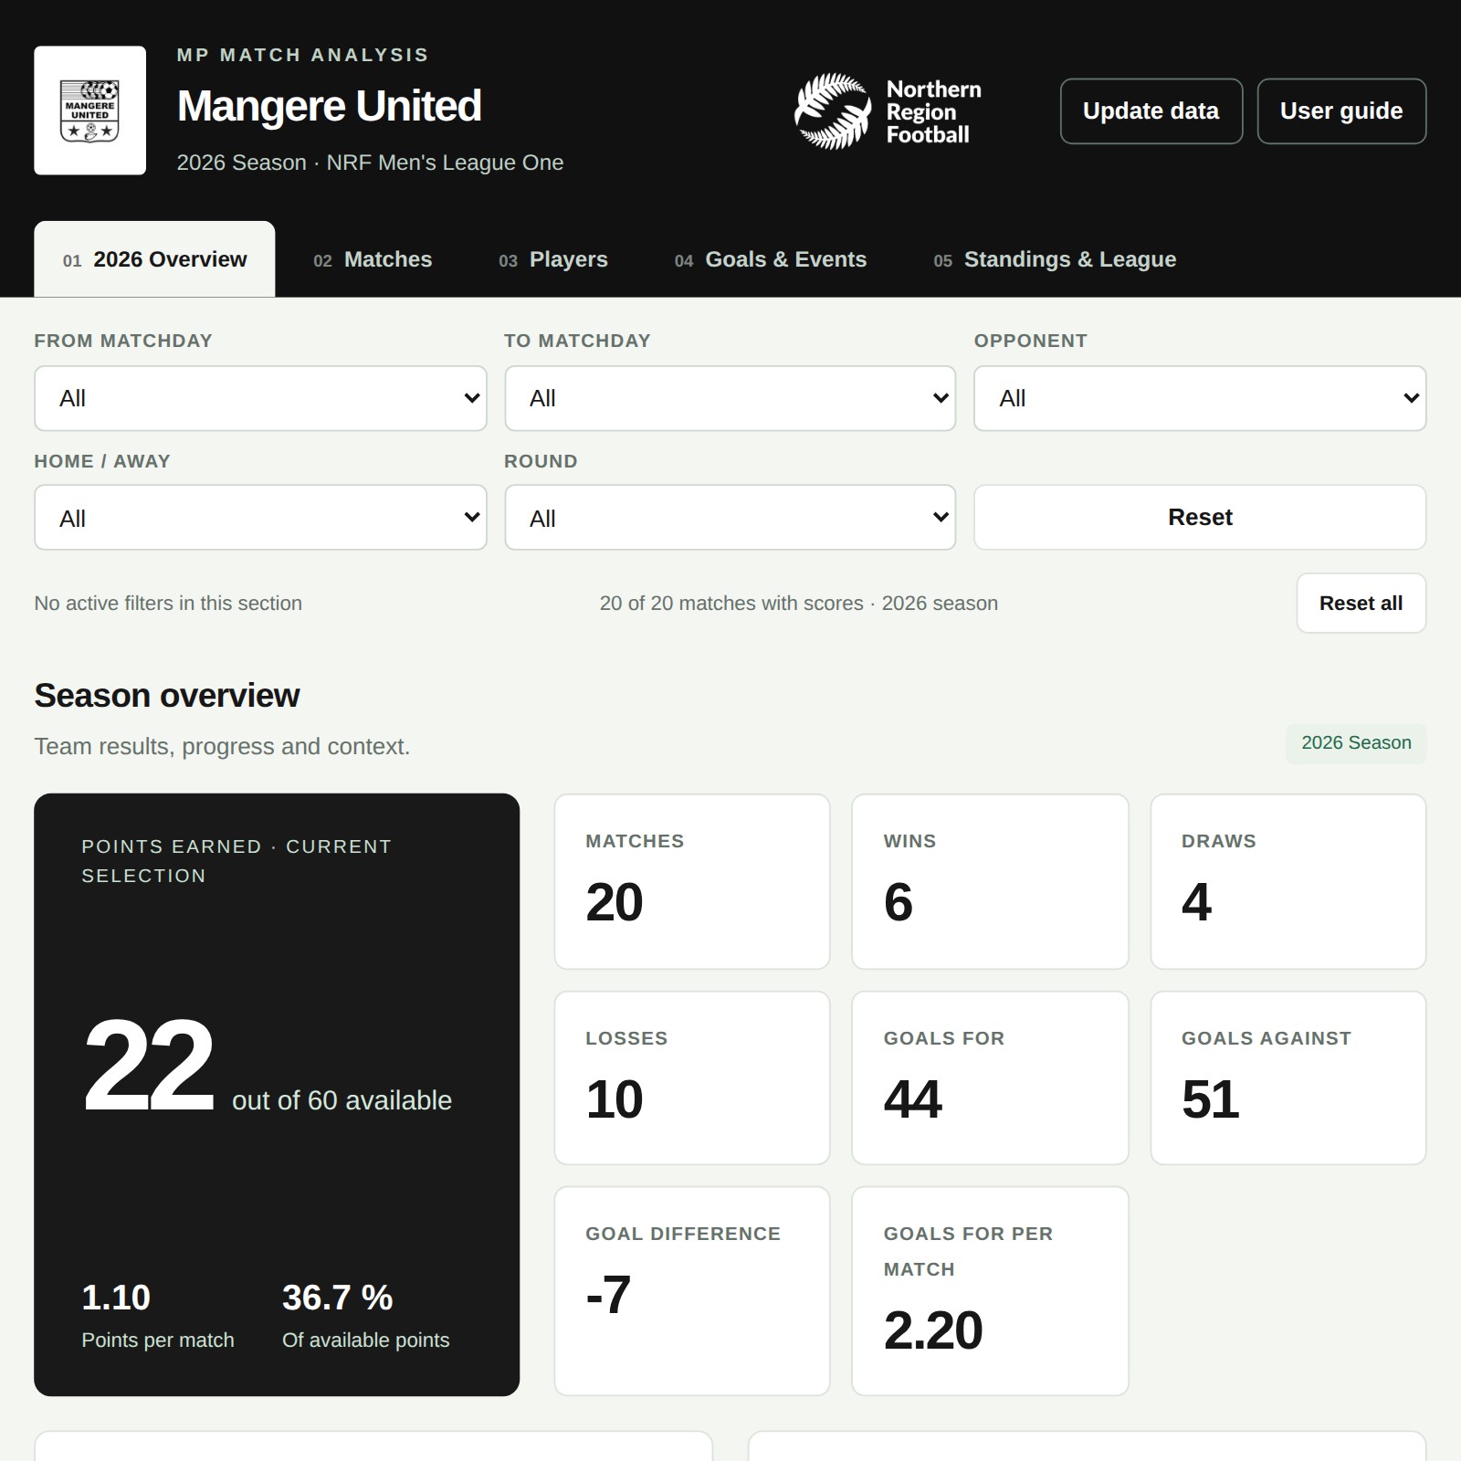Open the Goals & Events tab
This screenshot has height=1461, width=1461.
point(771,259)
